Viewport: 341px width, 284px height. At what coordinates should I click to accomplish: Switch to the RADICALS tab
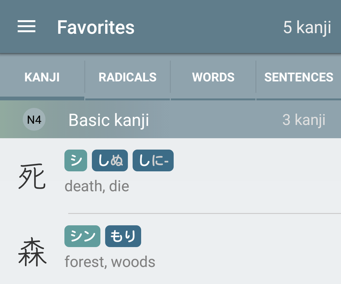(128, 77)
